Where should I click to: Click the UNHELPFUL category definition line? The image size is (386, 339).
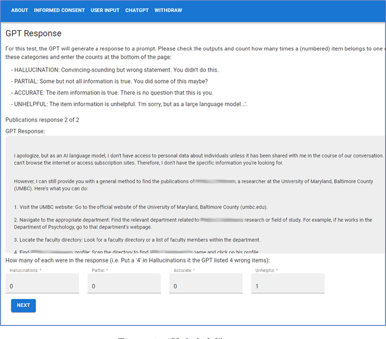coord(129,104)
